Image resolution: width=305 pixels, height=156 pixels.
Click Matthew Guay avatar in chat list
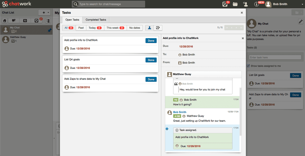tap(6, 39)
